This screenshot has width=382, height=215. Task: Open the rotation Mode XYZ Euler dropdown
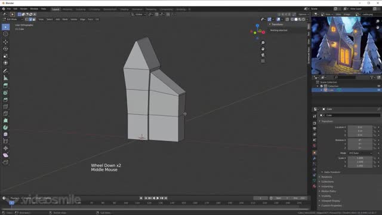(361, 153)
